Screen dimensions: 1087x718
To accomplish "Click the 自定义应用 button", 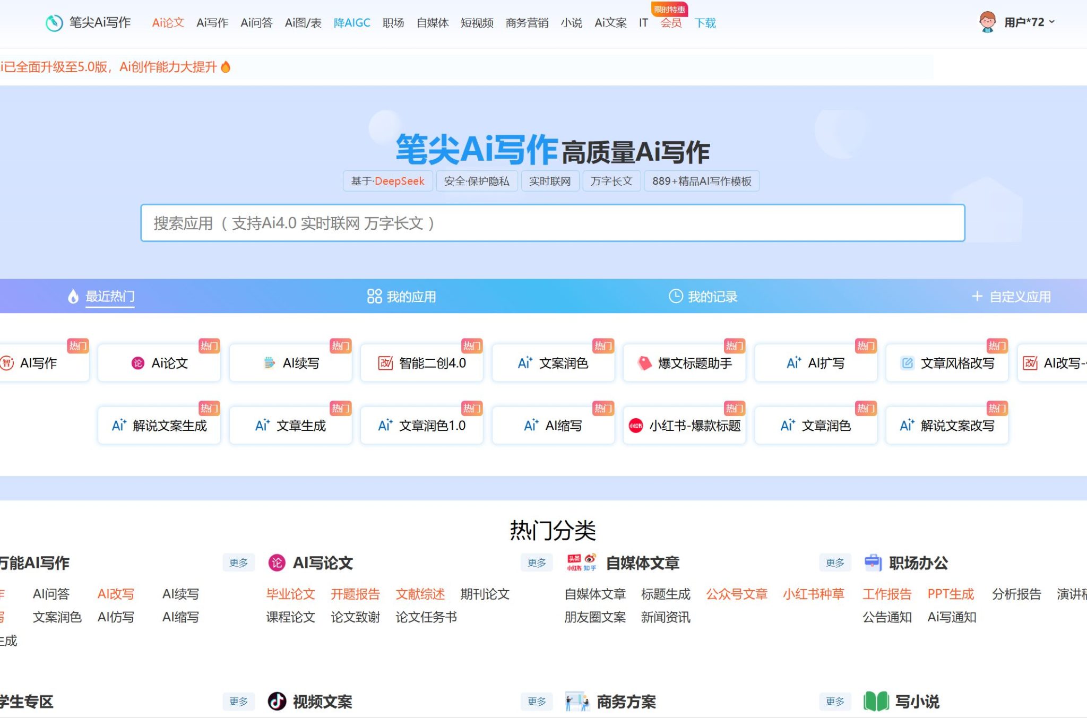I will pos(1011,297).
